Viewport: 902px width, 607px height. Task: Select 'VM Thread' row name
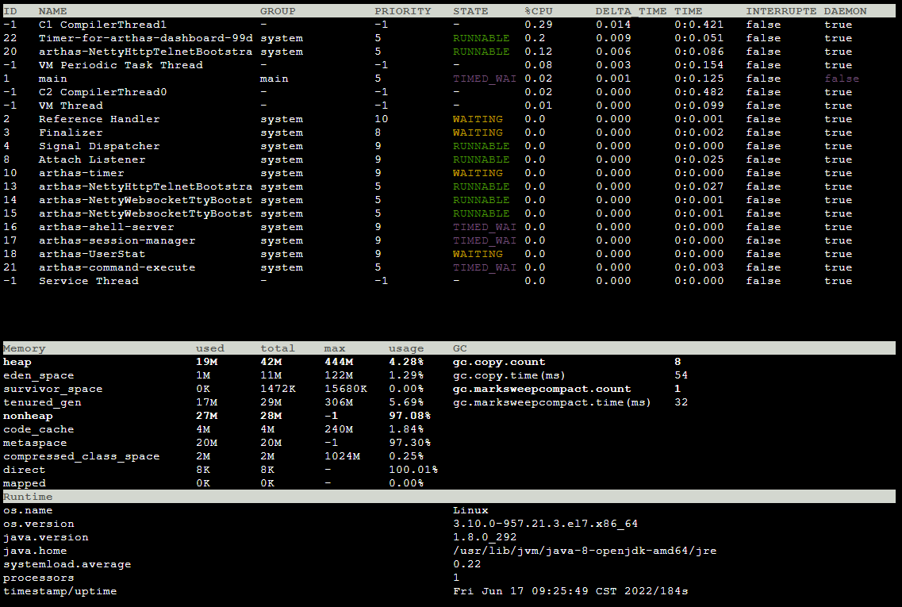coord(71,106)
